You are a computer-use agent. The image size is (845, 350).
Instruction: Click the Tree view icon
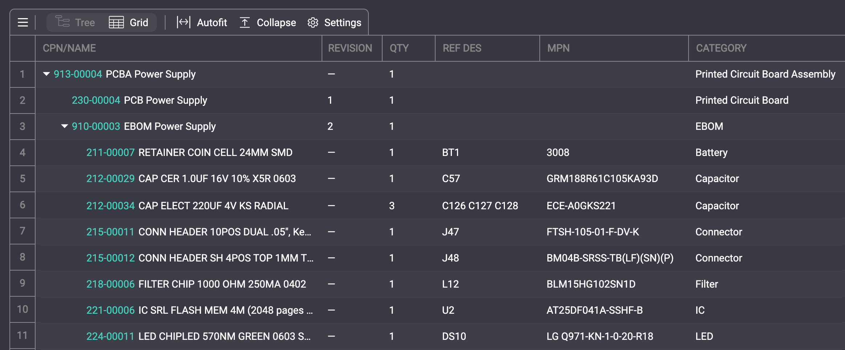click(x=62, y=22)
